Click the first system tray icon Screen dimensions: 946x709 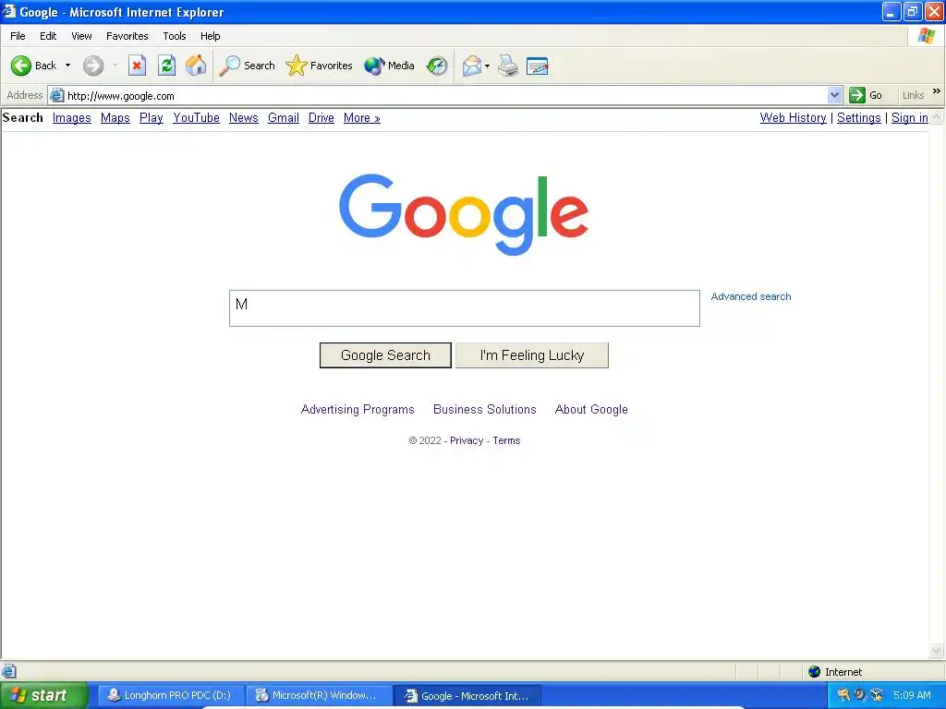click(x=843, y=695)
